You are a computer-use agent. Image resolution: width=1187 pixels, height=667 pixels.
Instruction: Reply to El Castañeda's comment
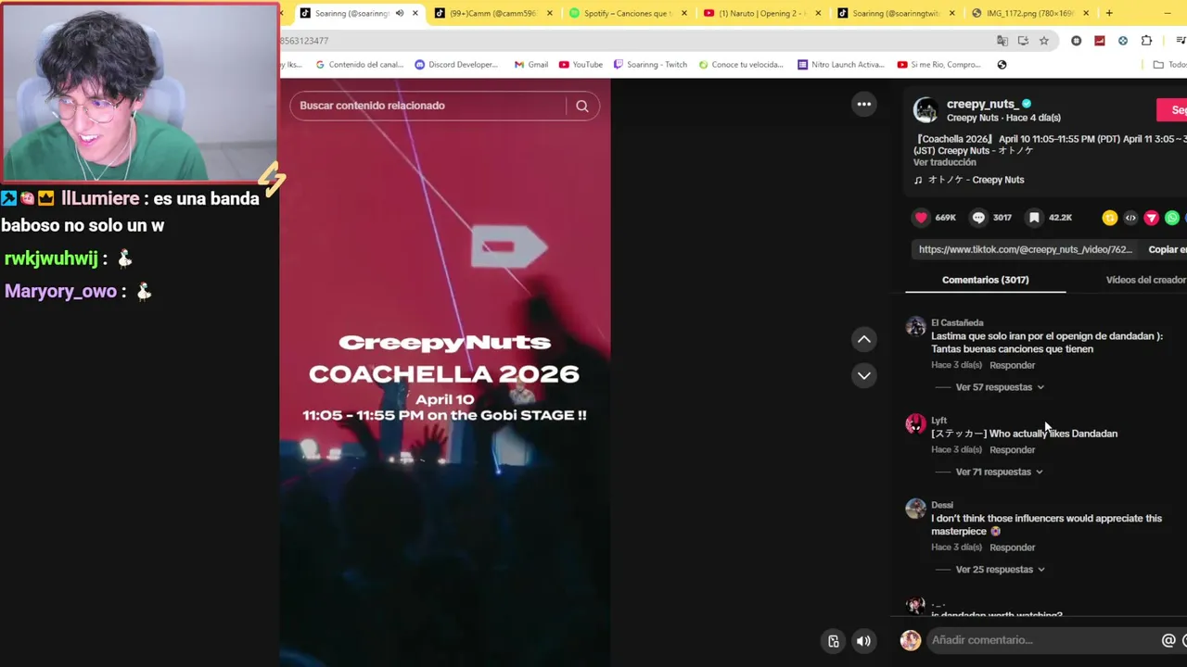[1012, 365]
